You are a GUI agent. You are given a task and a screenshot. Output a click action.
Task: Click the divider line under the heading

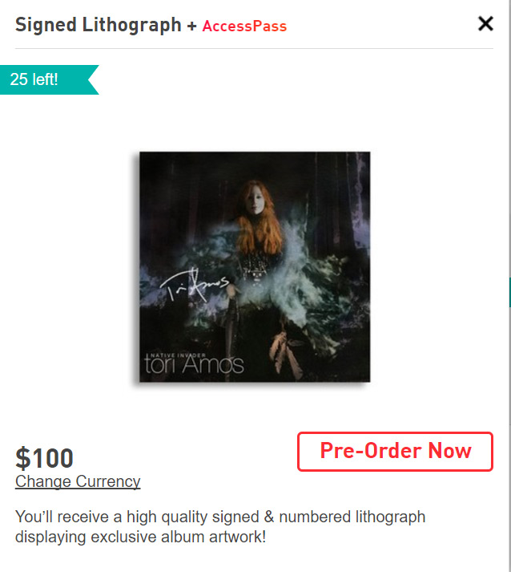[x=254, y=48]
